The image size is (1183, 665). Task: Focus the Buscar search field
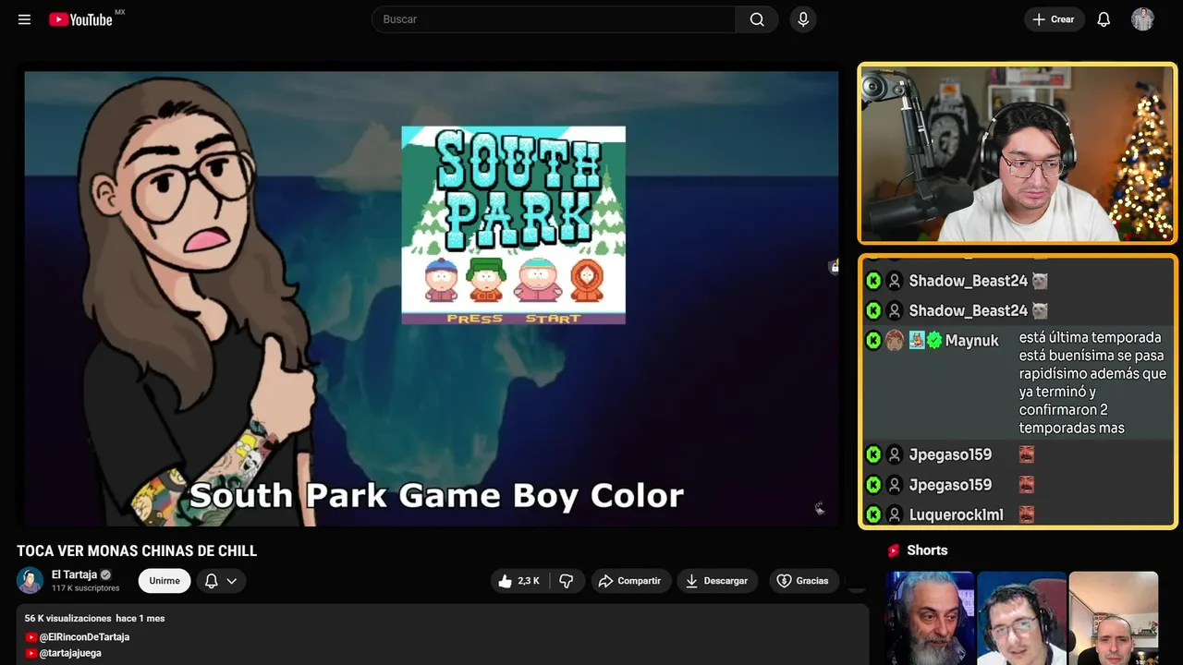554,19
